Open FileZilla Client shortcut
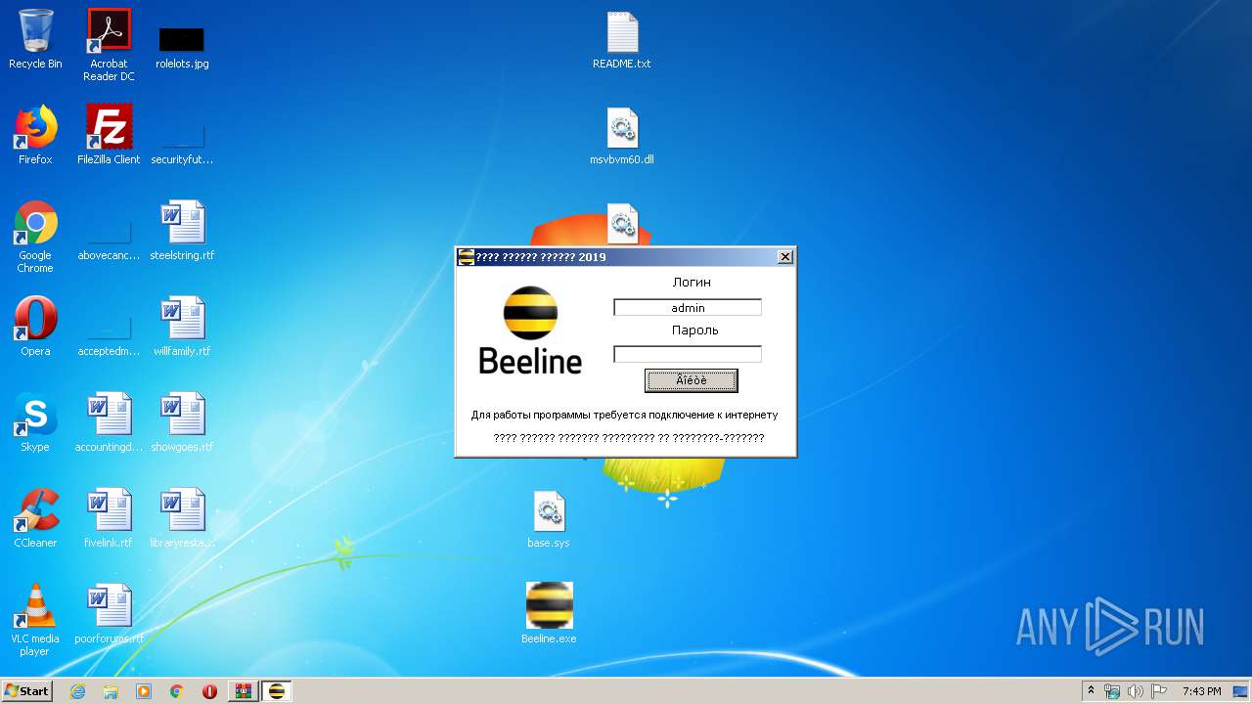 pos(109,135)
